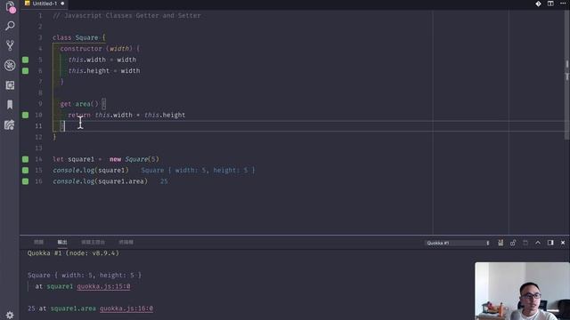Click "console.log(square1.area)" on line 16

[x=101, y=181]
